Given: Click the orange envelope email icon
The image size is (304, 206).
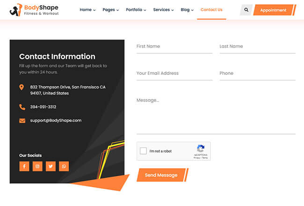Looking at the screenshot, I should coord(22,120).
